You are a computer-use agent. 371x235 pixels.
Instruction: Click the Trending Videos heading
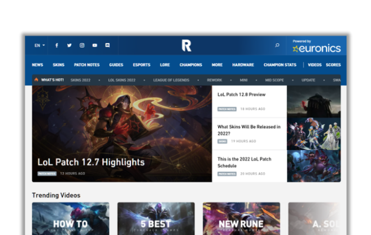pyautogui.click(x=56, y=195)
